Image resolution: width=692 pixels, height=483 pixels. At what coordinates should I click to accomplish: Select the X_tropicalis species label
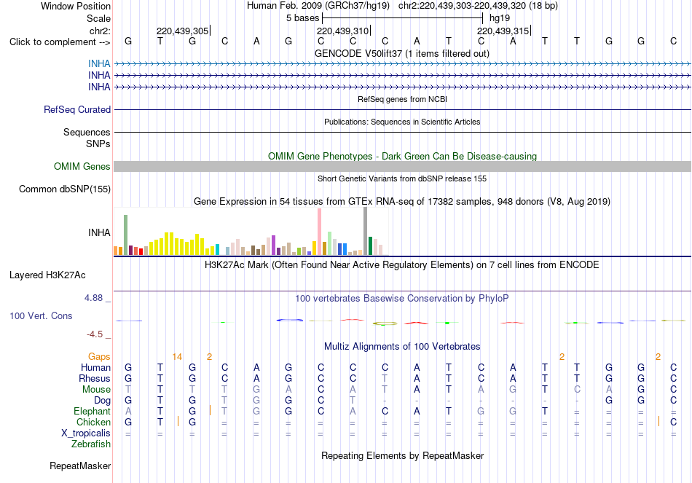click(x=86, y=433)
